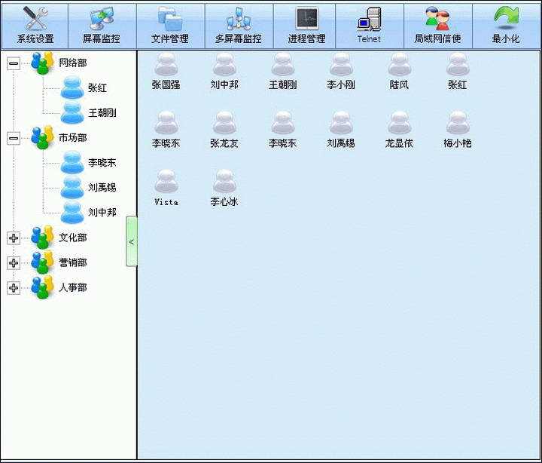Open 文件管理 file management tool
Viewport: 542px width, 463px height.
171,26
